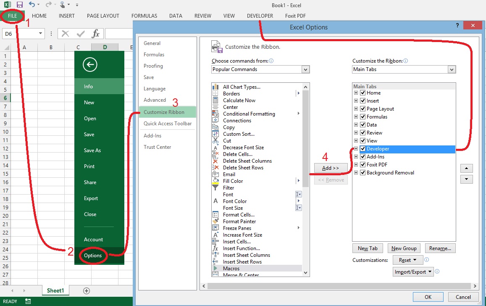The height and width of the screenshot is (306, 486).
Task: Uncheck the Home tab checkbox
Action: click(363, 93)
